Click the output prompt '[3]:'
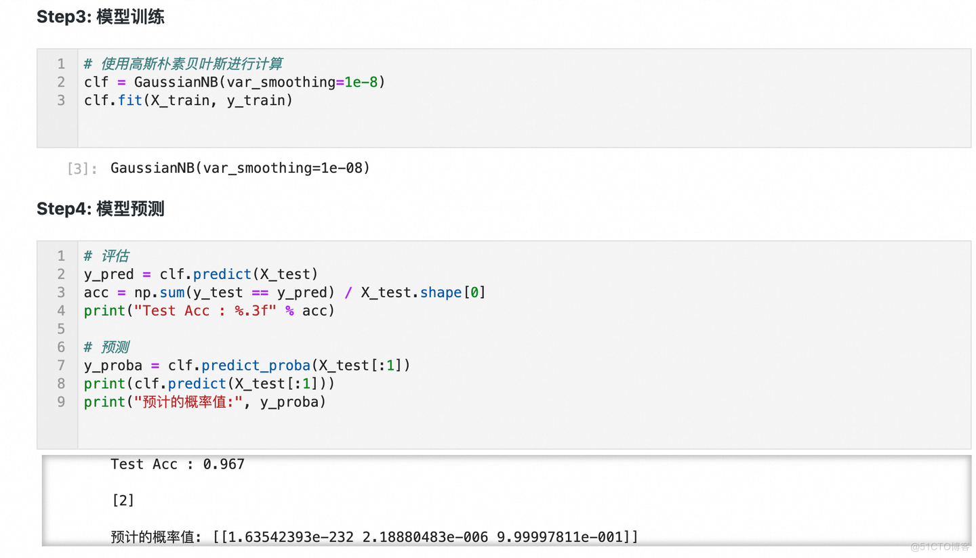This screenshot has height=558, width=976. [x=82, y=169]
